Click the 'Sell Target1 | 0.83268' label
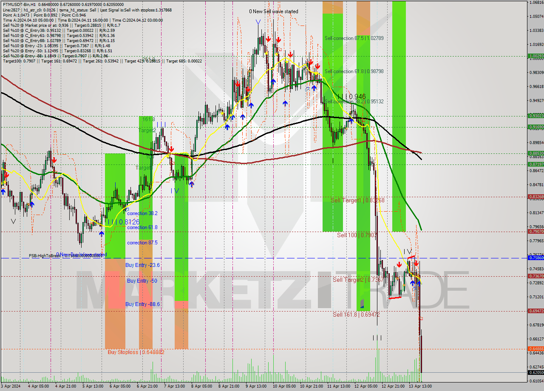Screen dimensions: 544x391 [357, 200]
